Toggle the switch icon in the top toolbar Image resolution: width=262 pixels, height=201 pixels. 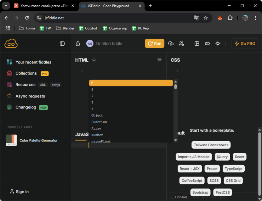[207, 44]
